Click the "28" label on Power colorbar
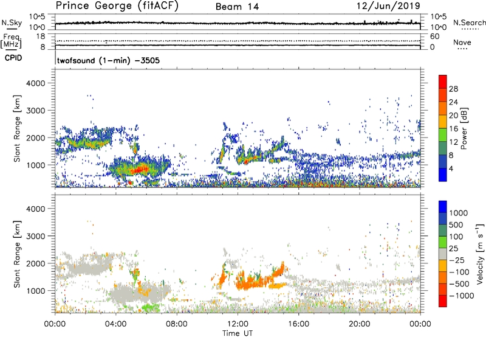This screenshot has height=337, width=486. (x=453, y=89)
